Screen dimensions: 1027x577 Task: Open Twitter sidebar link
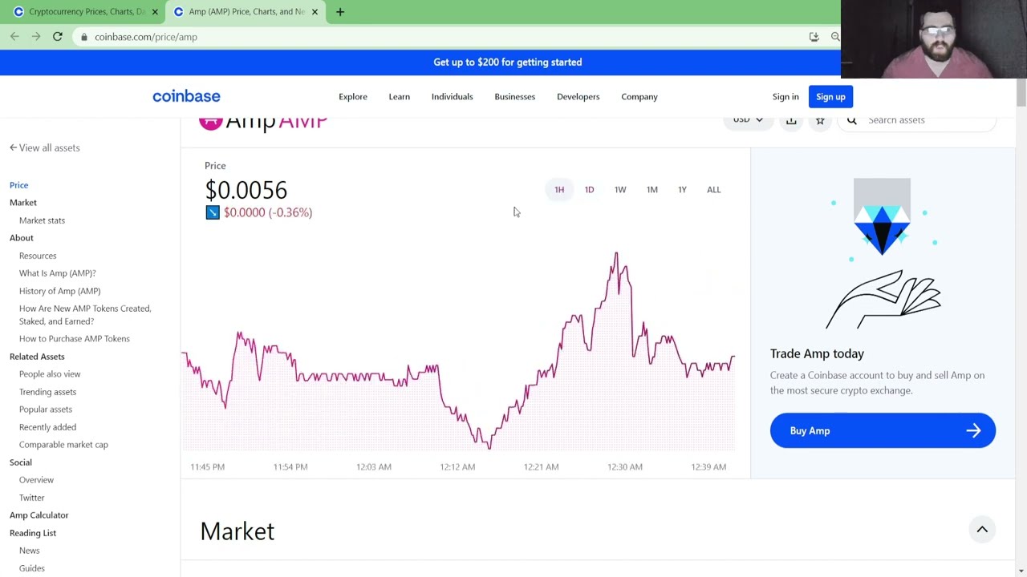31,498
